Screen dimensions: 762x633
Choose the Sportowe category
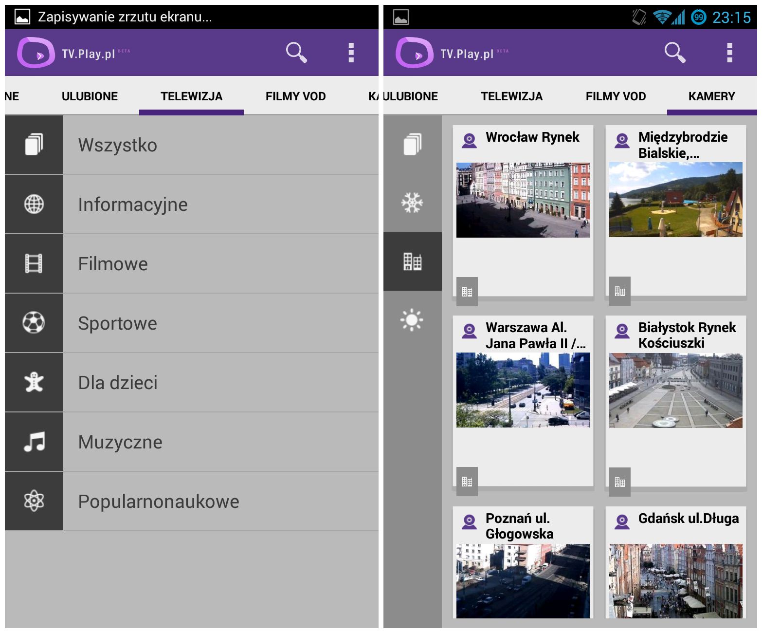[x=192, y=323]
